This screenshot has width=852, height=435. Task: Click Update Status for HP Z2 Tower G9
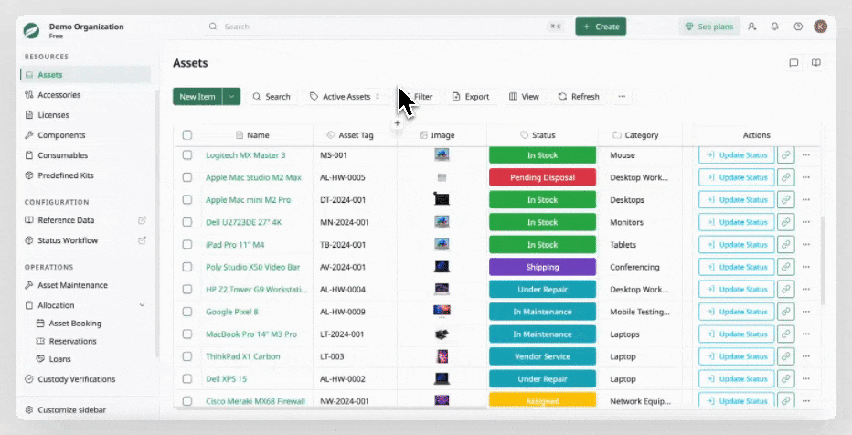point(737,289)
